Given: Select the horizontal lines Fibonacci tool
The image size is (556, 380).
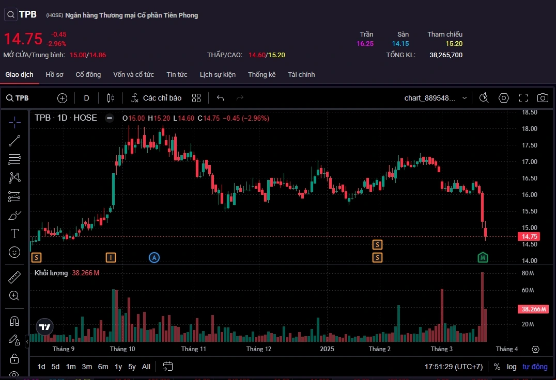Looking at the screenshot, I should pyautogui.click(x=14, y=159).
